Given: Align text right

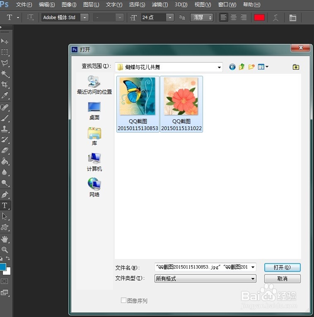Looking at the screenshot, I should (244, 17).
